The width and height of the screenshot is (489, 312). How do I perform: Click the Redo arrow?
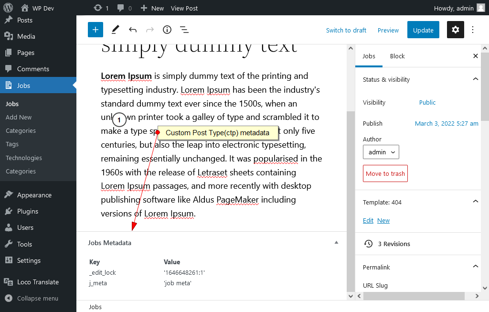point(149,30)
